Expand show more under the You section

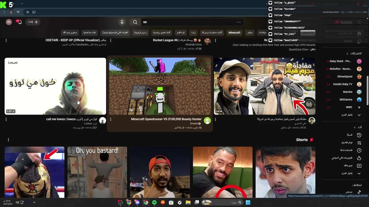pyautogui.click(x=351, y=173)
